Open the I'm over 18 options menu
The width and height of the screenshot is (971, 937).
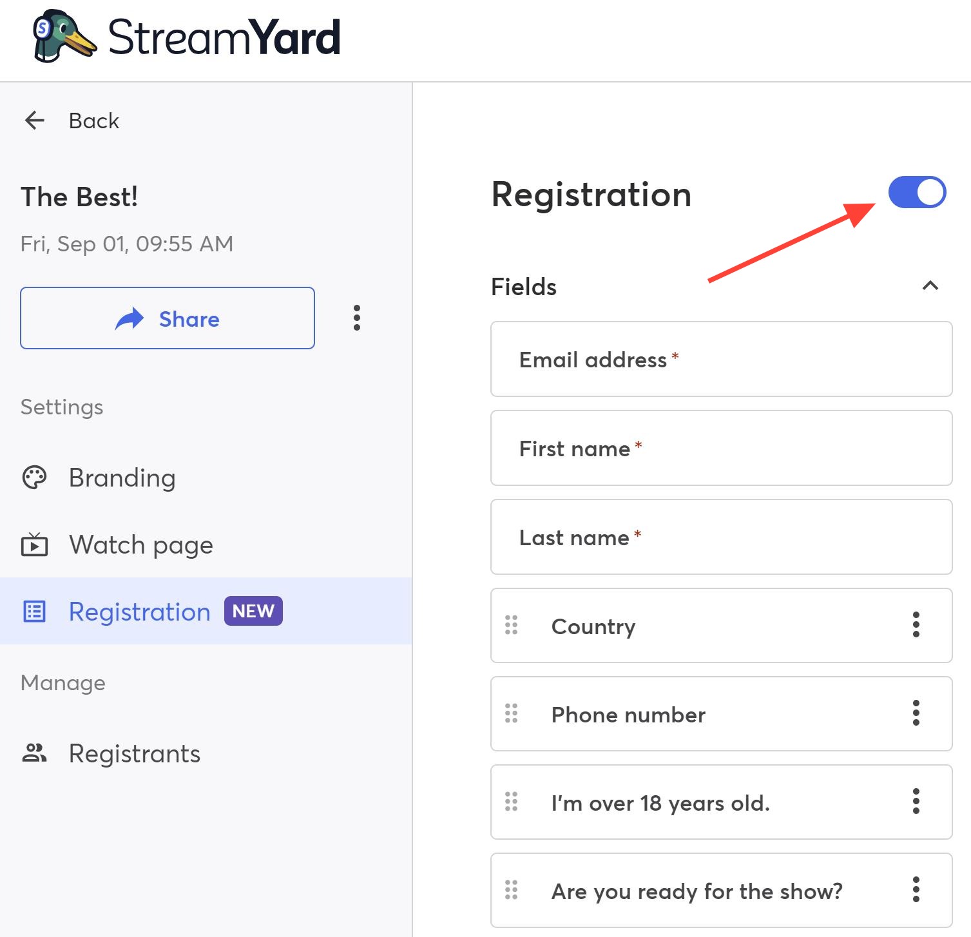point(916,802)
